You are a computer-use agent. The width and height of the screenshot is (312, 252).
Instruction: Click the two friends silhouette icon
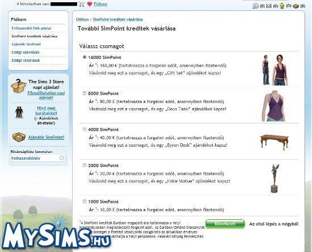click(19, 112)
